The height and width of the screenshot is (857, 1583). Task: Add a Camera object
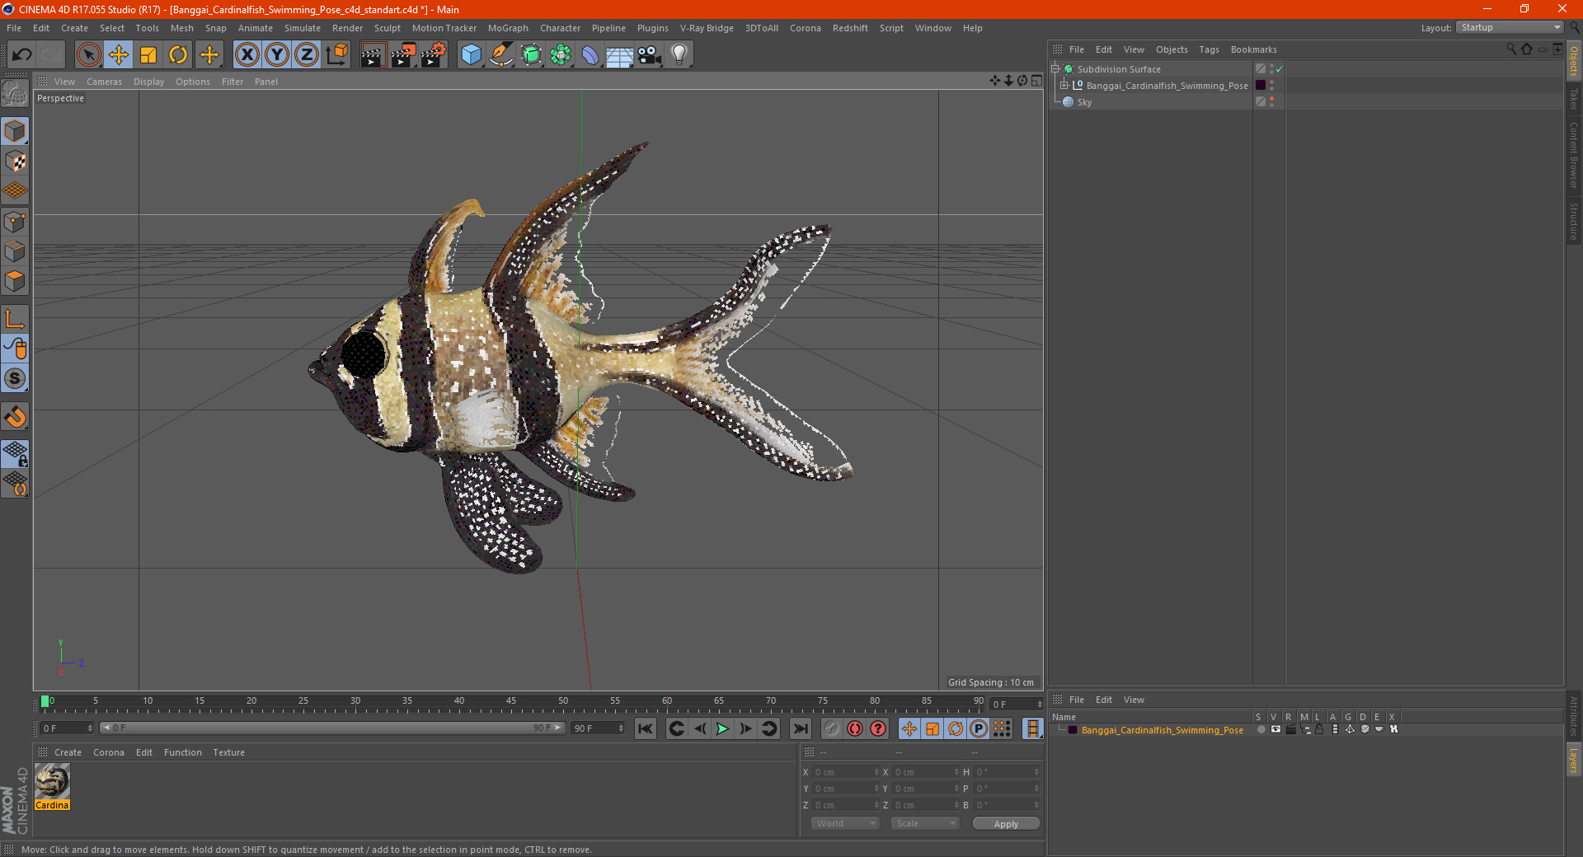[x=650, y=55]
